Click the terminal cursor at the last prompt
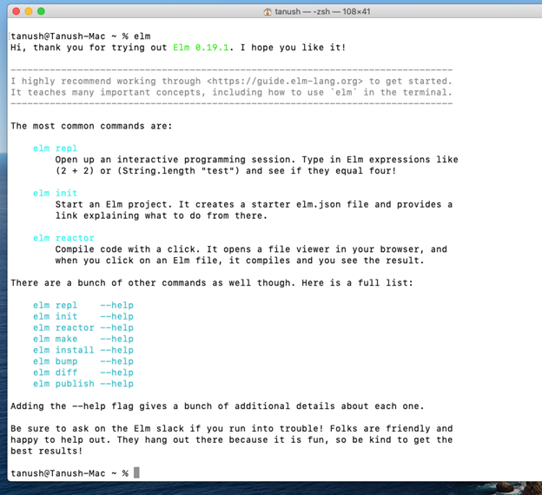 (136, 472)
